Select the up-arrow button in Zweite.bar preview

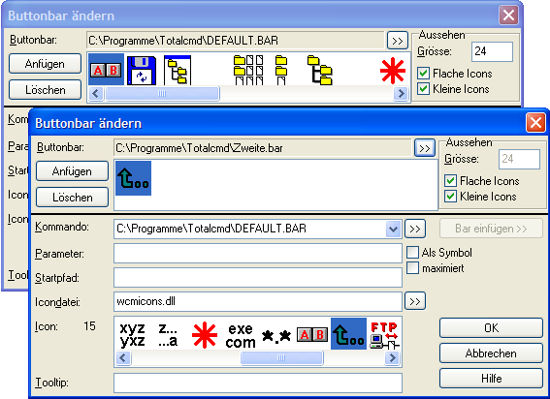tap(133, 178)
